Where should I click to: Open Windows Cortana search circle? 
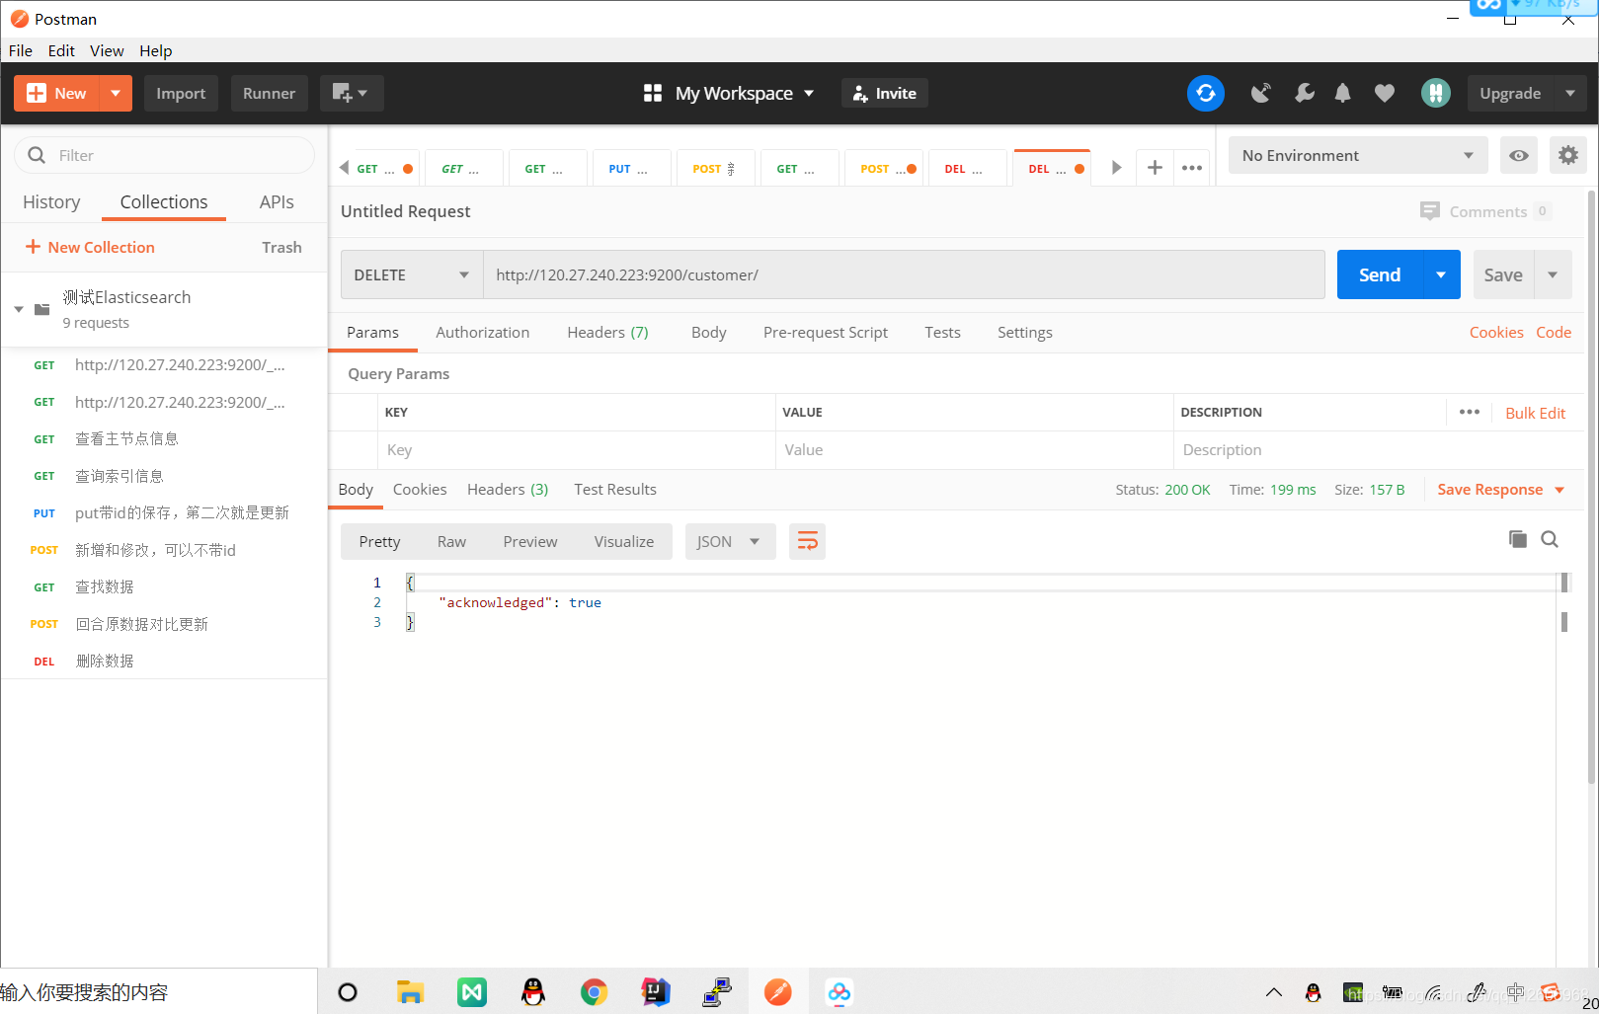click(x=348, y=992)
